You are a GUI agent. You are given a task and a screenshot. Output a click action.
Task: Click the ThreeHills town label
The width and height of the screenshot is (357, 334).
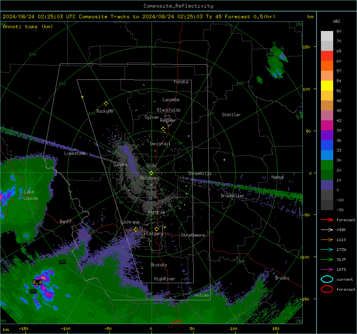click(x=200, y=174)
